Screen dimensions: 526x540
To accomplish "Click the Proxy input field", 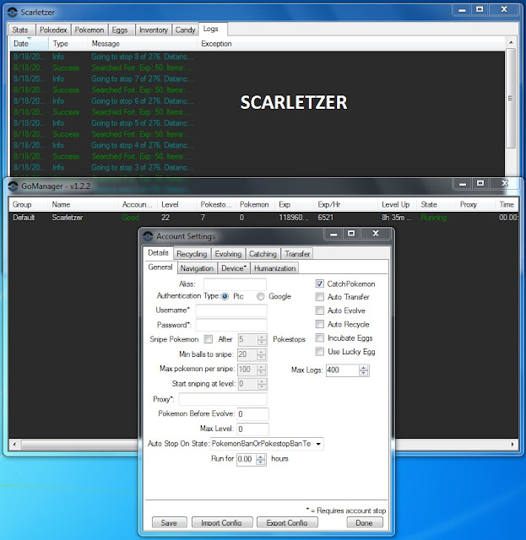I will tap(223, 399).
